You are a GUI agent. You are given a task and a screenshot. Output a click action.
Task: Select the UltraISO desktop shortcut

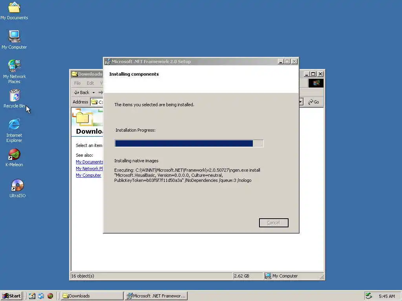[x=17, y=189]
